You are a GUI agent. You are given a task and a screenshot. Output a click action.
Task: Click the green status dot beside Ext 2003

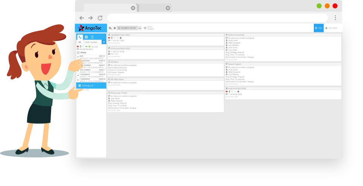tap(89, 47)
